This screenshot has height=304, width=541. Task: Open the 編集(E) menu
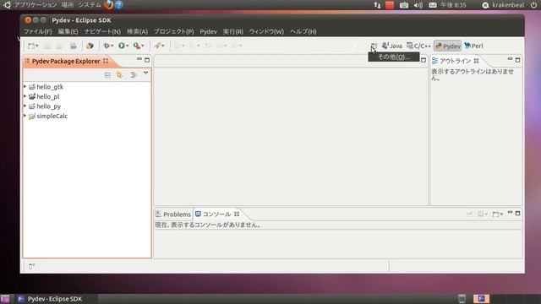point(68,31)
